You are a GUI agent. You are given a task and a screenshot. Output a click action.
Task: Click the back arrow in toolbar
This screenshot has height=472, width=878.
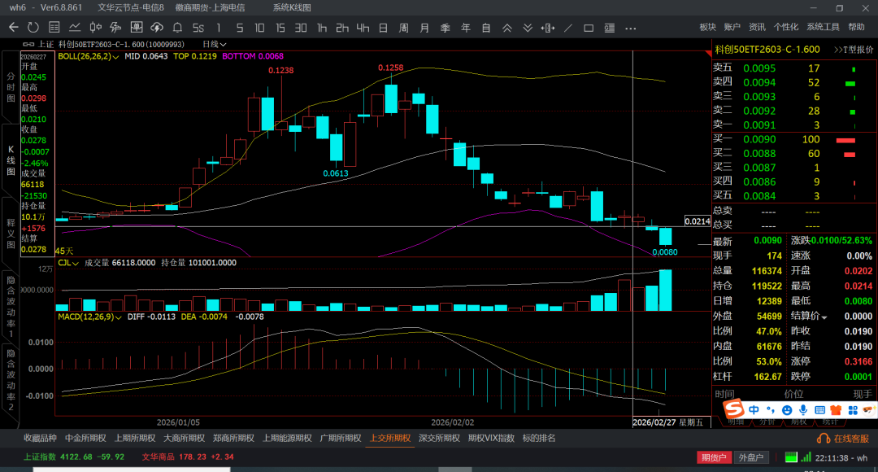coord(13,28)
